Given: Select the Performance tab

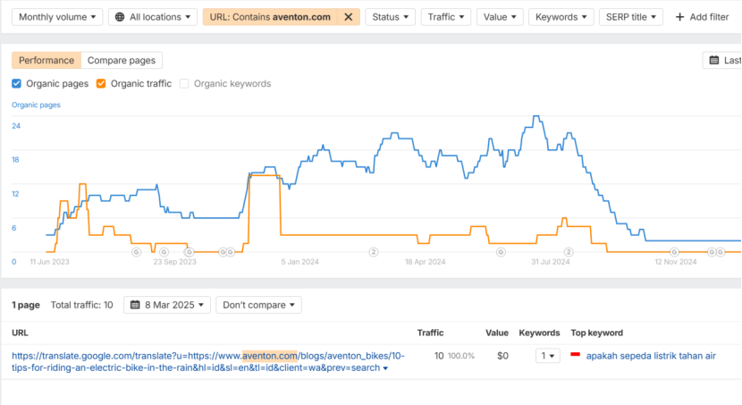Looking at the screenshot, I should 46,60.
